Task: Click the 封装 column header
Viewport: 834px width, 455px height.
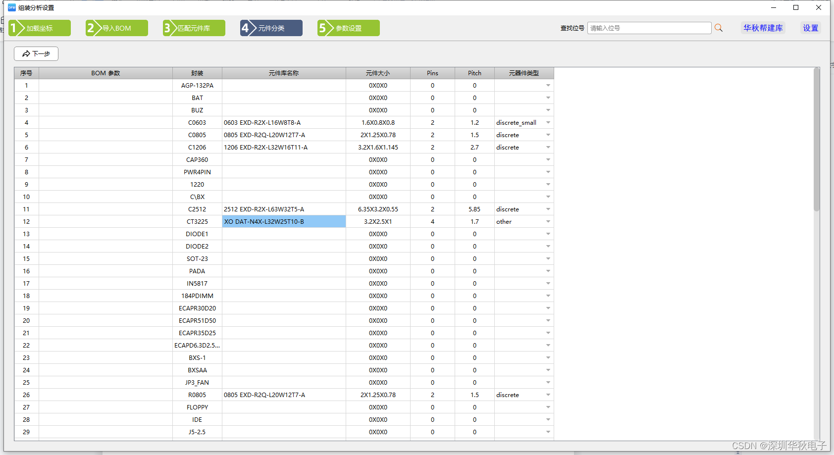Action: pos(197,73)
